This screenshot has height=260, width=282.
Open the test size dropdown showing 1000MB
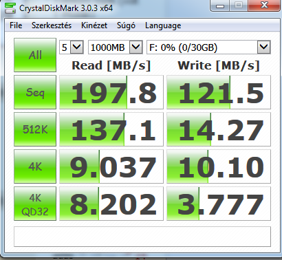click(x=116, y=47)
